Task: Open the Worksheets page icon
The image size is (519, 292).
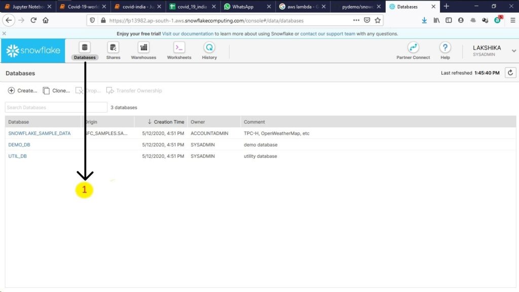Action: click(x=179, y=48)
